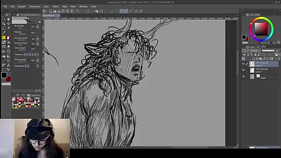Switch to the Layer panel tab

point(250,47)
